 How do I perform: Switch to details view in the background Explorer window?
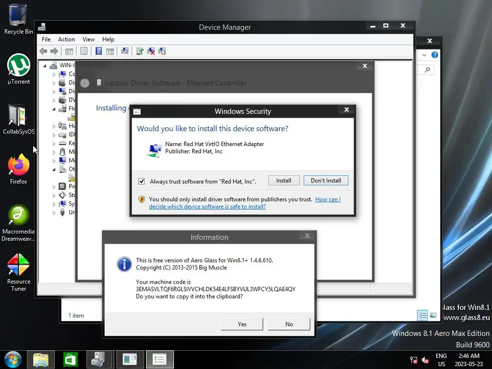click(422, 315)
